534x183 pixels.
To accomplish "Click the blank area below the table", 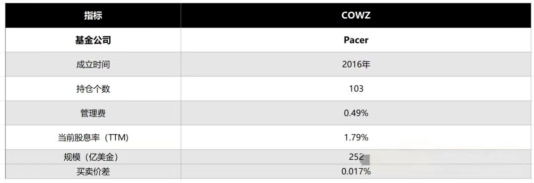I will pos(268,181).
